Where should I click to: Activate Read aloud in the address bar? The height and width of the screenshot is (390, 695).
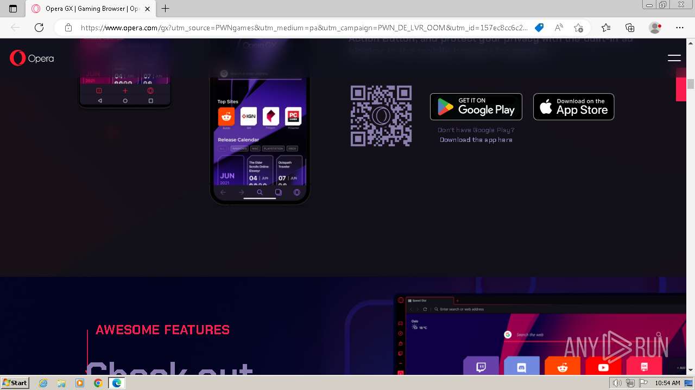(x=558, y=28)
